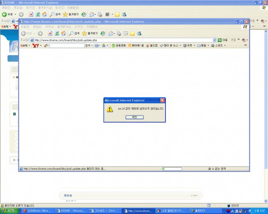Viewport: 268px width, 214px height.
Task: Click Yahoo toolbar overflow chevron in poll_update.php window
Action: tap(246, 45)
